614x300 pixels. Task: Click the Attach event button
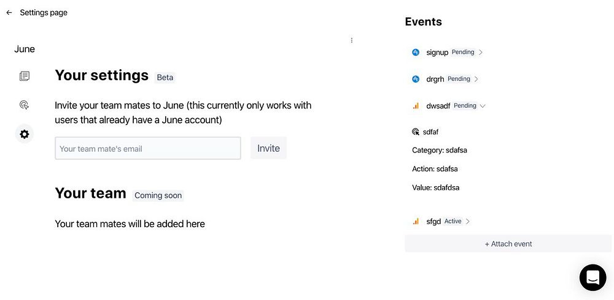pyautogui.click(x=508, y=244)
